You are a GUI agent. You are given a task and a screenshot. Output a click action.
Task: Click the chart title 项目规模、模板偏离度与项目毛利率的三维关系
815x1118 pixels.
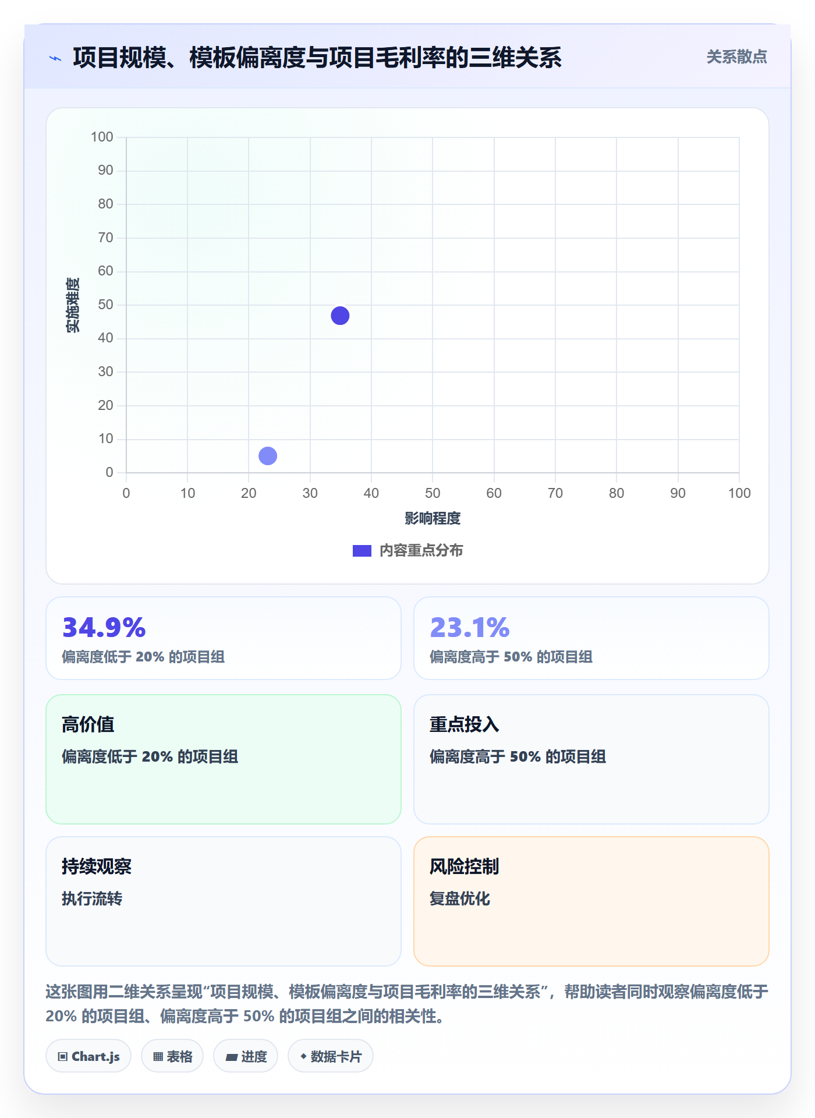(x=317, y=58)
